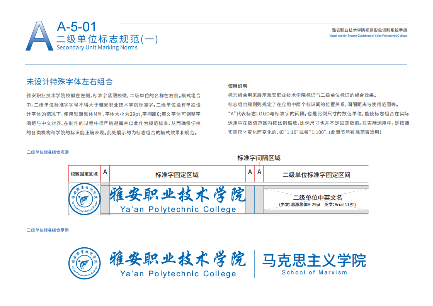This screenshot has height=306, width=434.
Task: Select the calligraphy college name in the rules diagram
Action: tap(178, 195)
